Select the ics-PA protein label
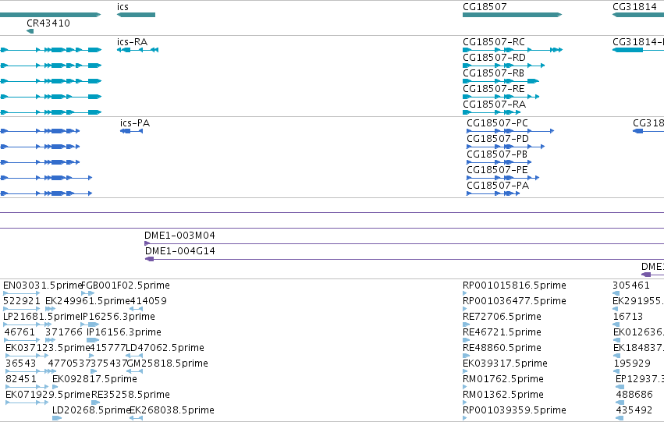This screenshot has width=664, height=422. [x=135, y=123]
